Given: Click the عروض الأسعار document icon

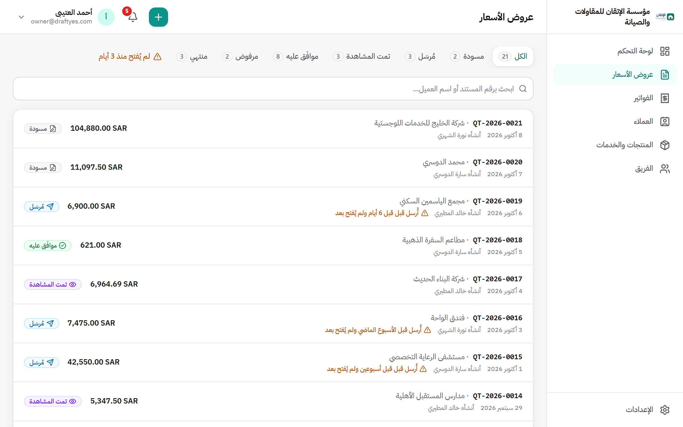Looking at the screenshot, I should pyautogui.click(x=665, y=74).
